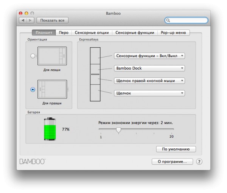Click the 'Режим экономии энергии через: 2 мин.' label

136,123
